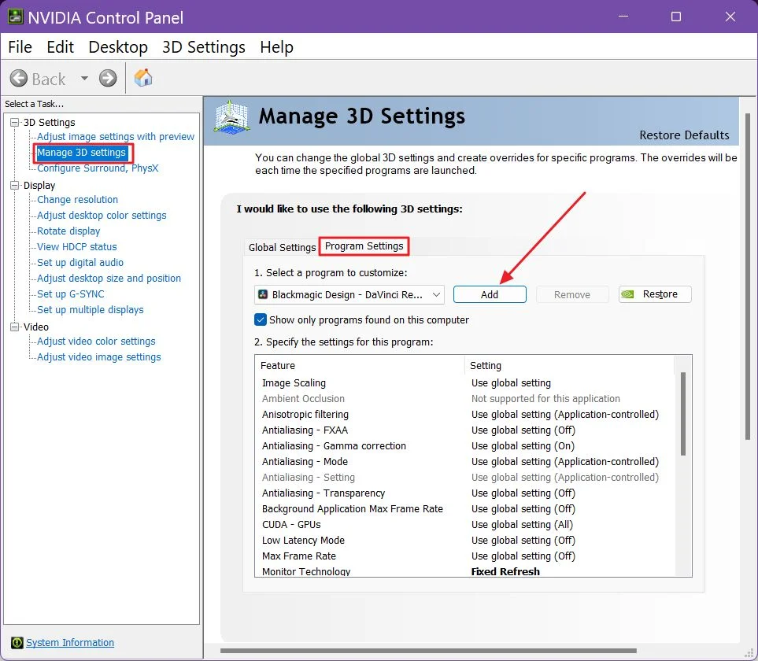Select the Image Scaling feature row
Viewport: 758px width, 661px height.
coord(464,383)
